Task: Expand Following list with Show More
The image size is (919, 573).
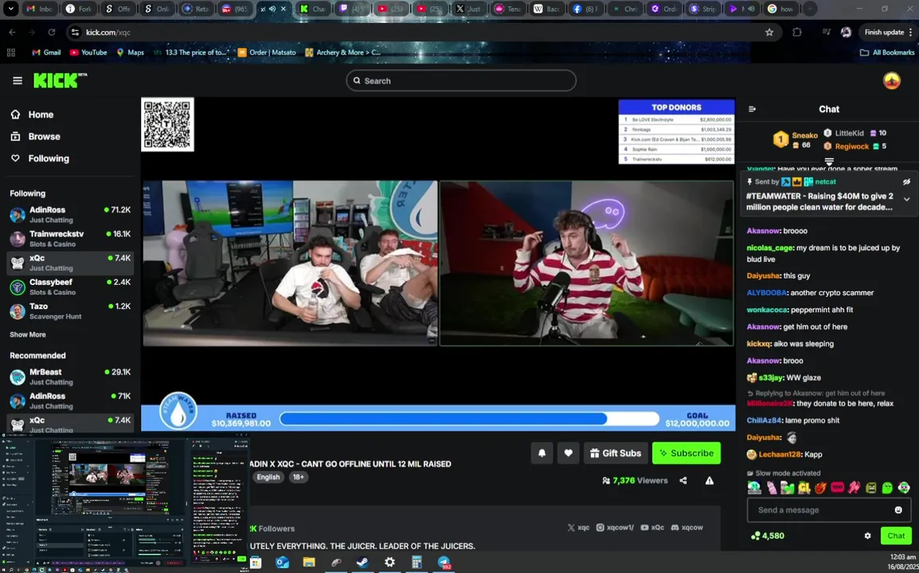Action: (x=28, y=334)
